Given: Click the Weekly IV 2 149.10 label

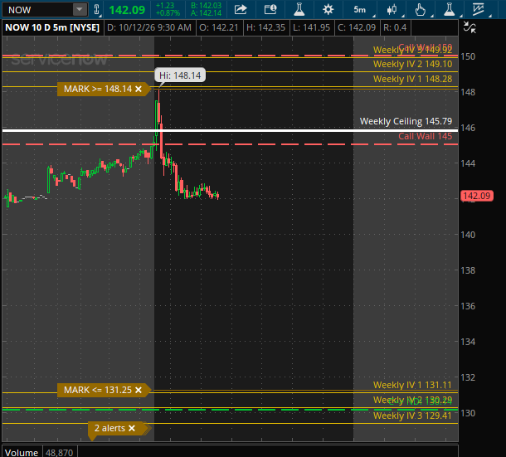Looking at the screenshot, I should point(413,64).
